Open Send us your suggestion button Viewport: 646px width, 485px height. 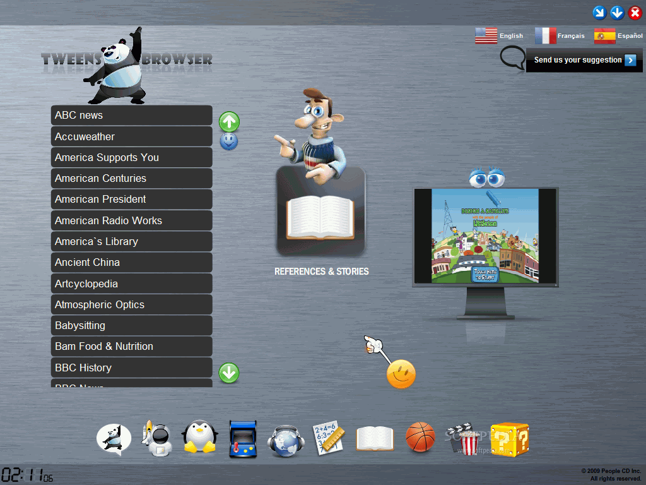584,60
